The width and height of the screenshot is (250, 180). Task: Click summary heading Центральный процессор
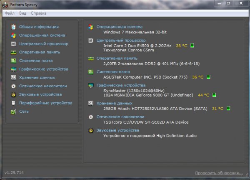(x=121, y=41)
